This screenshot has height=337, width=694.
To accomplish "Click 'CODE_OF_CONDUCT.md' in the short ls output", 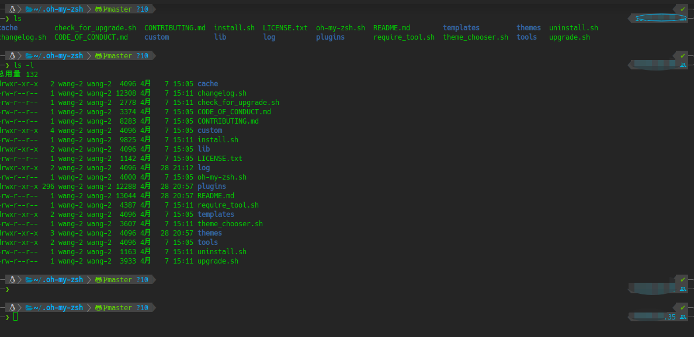I will click(x=91, y=37).
